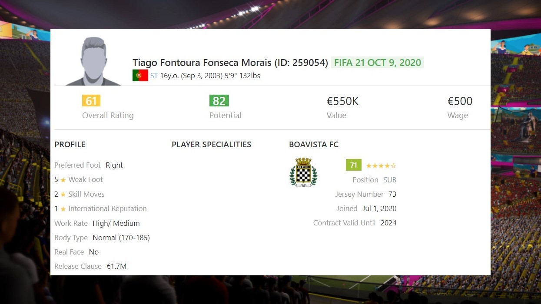541x304 pixels.
Task: Click the Skill Moves star icon
Action: point(63,195)
